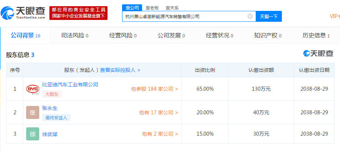Select the 15.00% share ratio cell

205,134
